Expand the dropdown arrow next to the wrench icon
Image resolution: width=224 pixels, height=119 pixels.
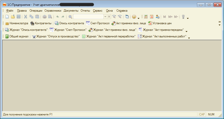click(188, 18)
